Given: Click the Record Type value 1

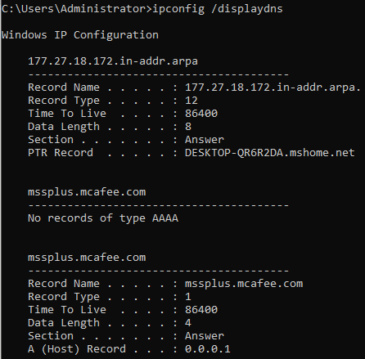Looking at the screenshot, I should (188, 297).
